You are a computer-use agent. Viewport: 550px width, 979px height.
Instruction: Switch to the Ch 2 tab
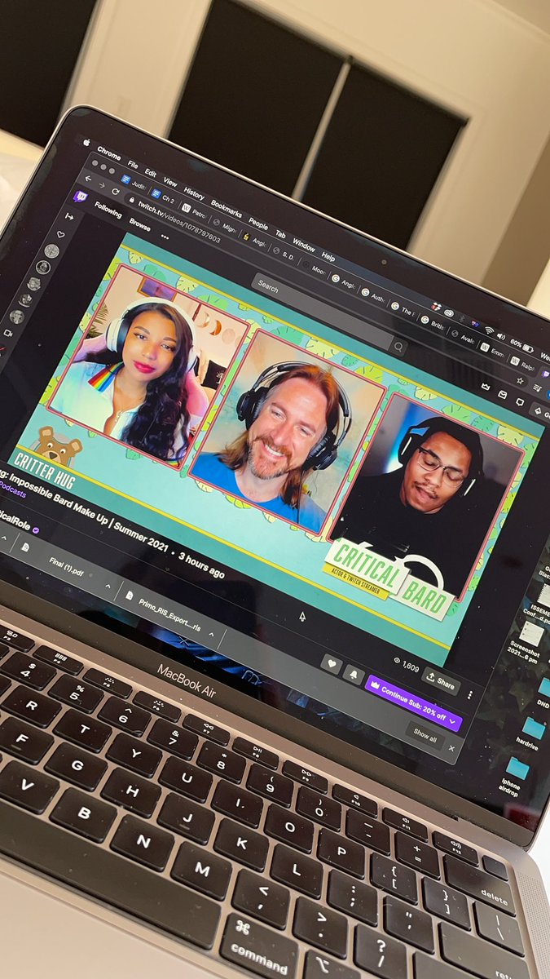[x=163, y=195]
